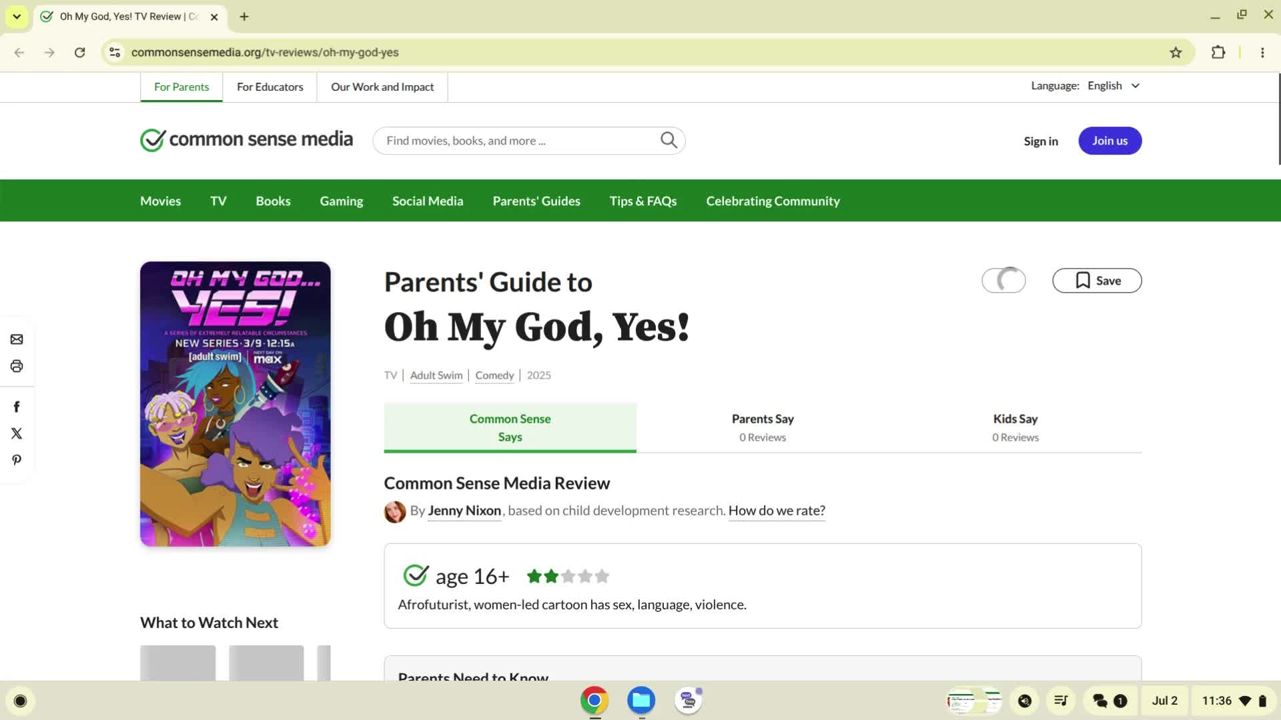Screen dimensions: 1281x720
Task: Open the Chrome three-dot menu
Action: tap(1262, 52)
